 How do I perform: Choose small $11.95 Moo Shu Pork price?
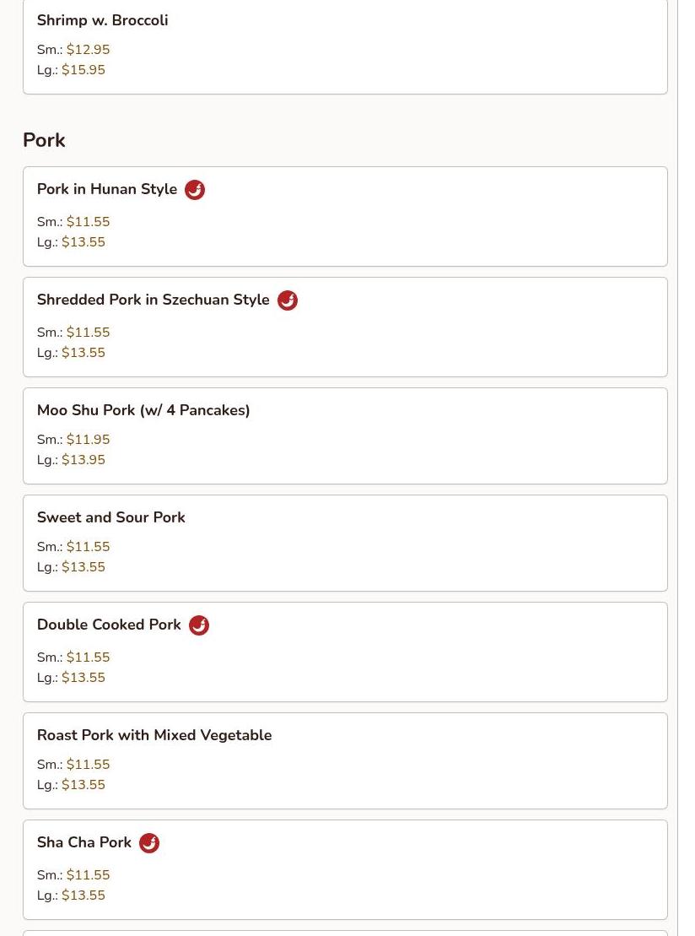click(88, 440)
